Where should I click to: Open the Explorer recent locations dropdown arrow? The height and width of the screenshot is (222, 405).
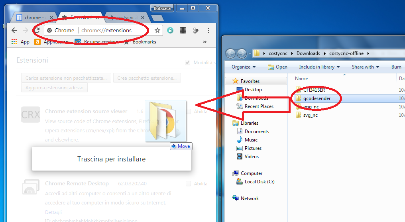(x=250, y=54)
